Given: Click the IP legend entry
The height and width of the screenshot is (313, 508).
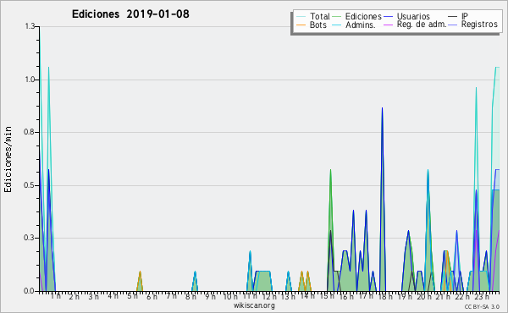Looking at the screenshot, I should [458, 16].
